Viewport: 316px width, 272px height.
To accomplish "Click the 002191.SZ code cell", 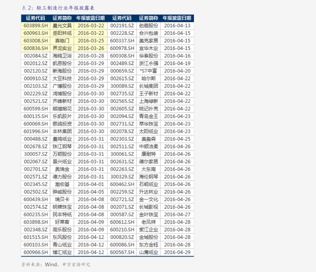I will click(122, 26).
